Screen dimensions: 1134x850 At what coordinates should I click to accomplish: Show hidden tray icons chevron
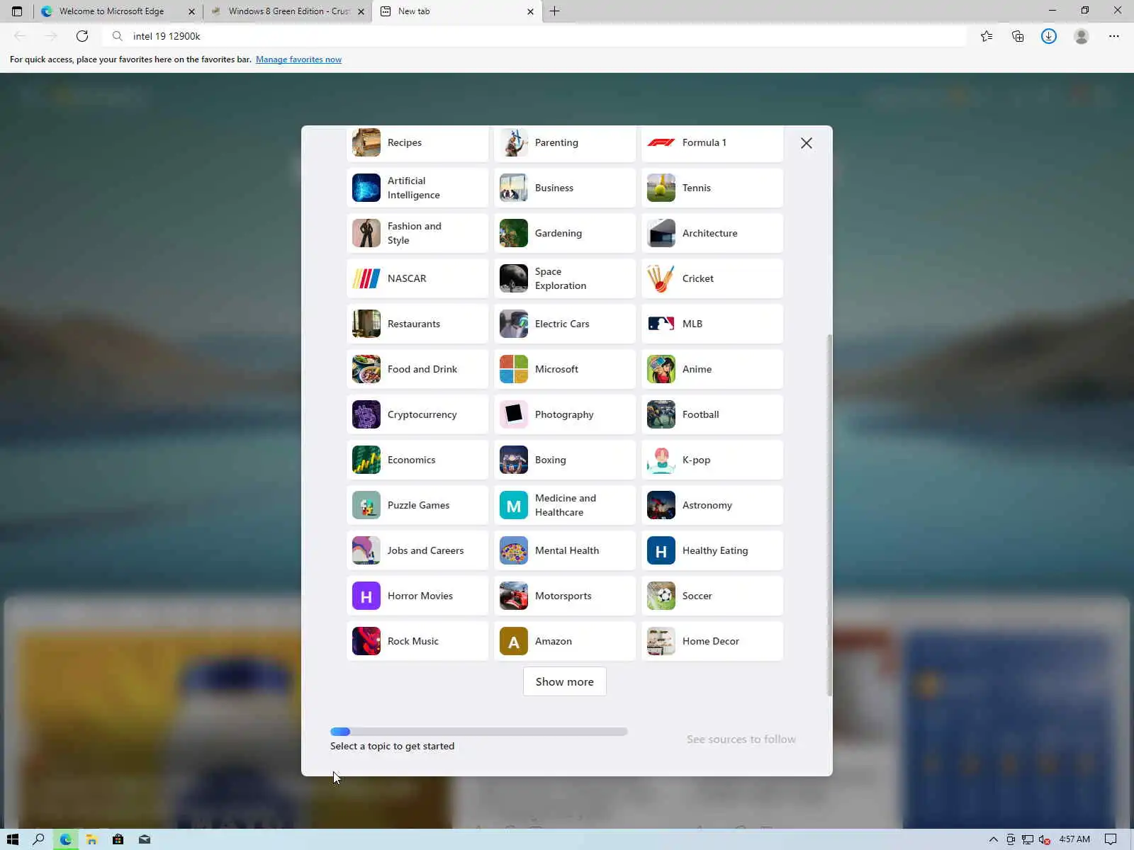click(993, 839)
